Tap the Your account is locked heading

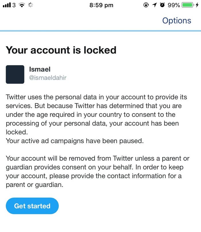[61, 50]
